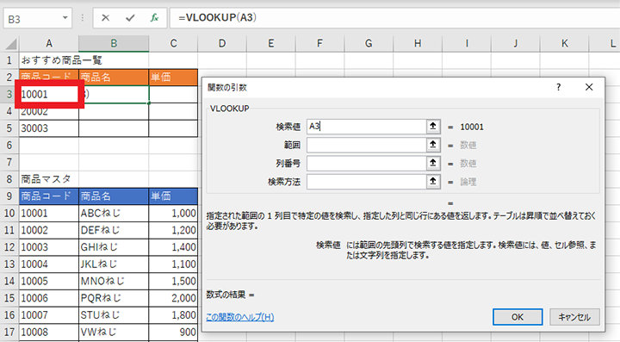The width and height of the screenshot is (620, 342).
Task: Click price cell 900
Action: tap(173, 333)
